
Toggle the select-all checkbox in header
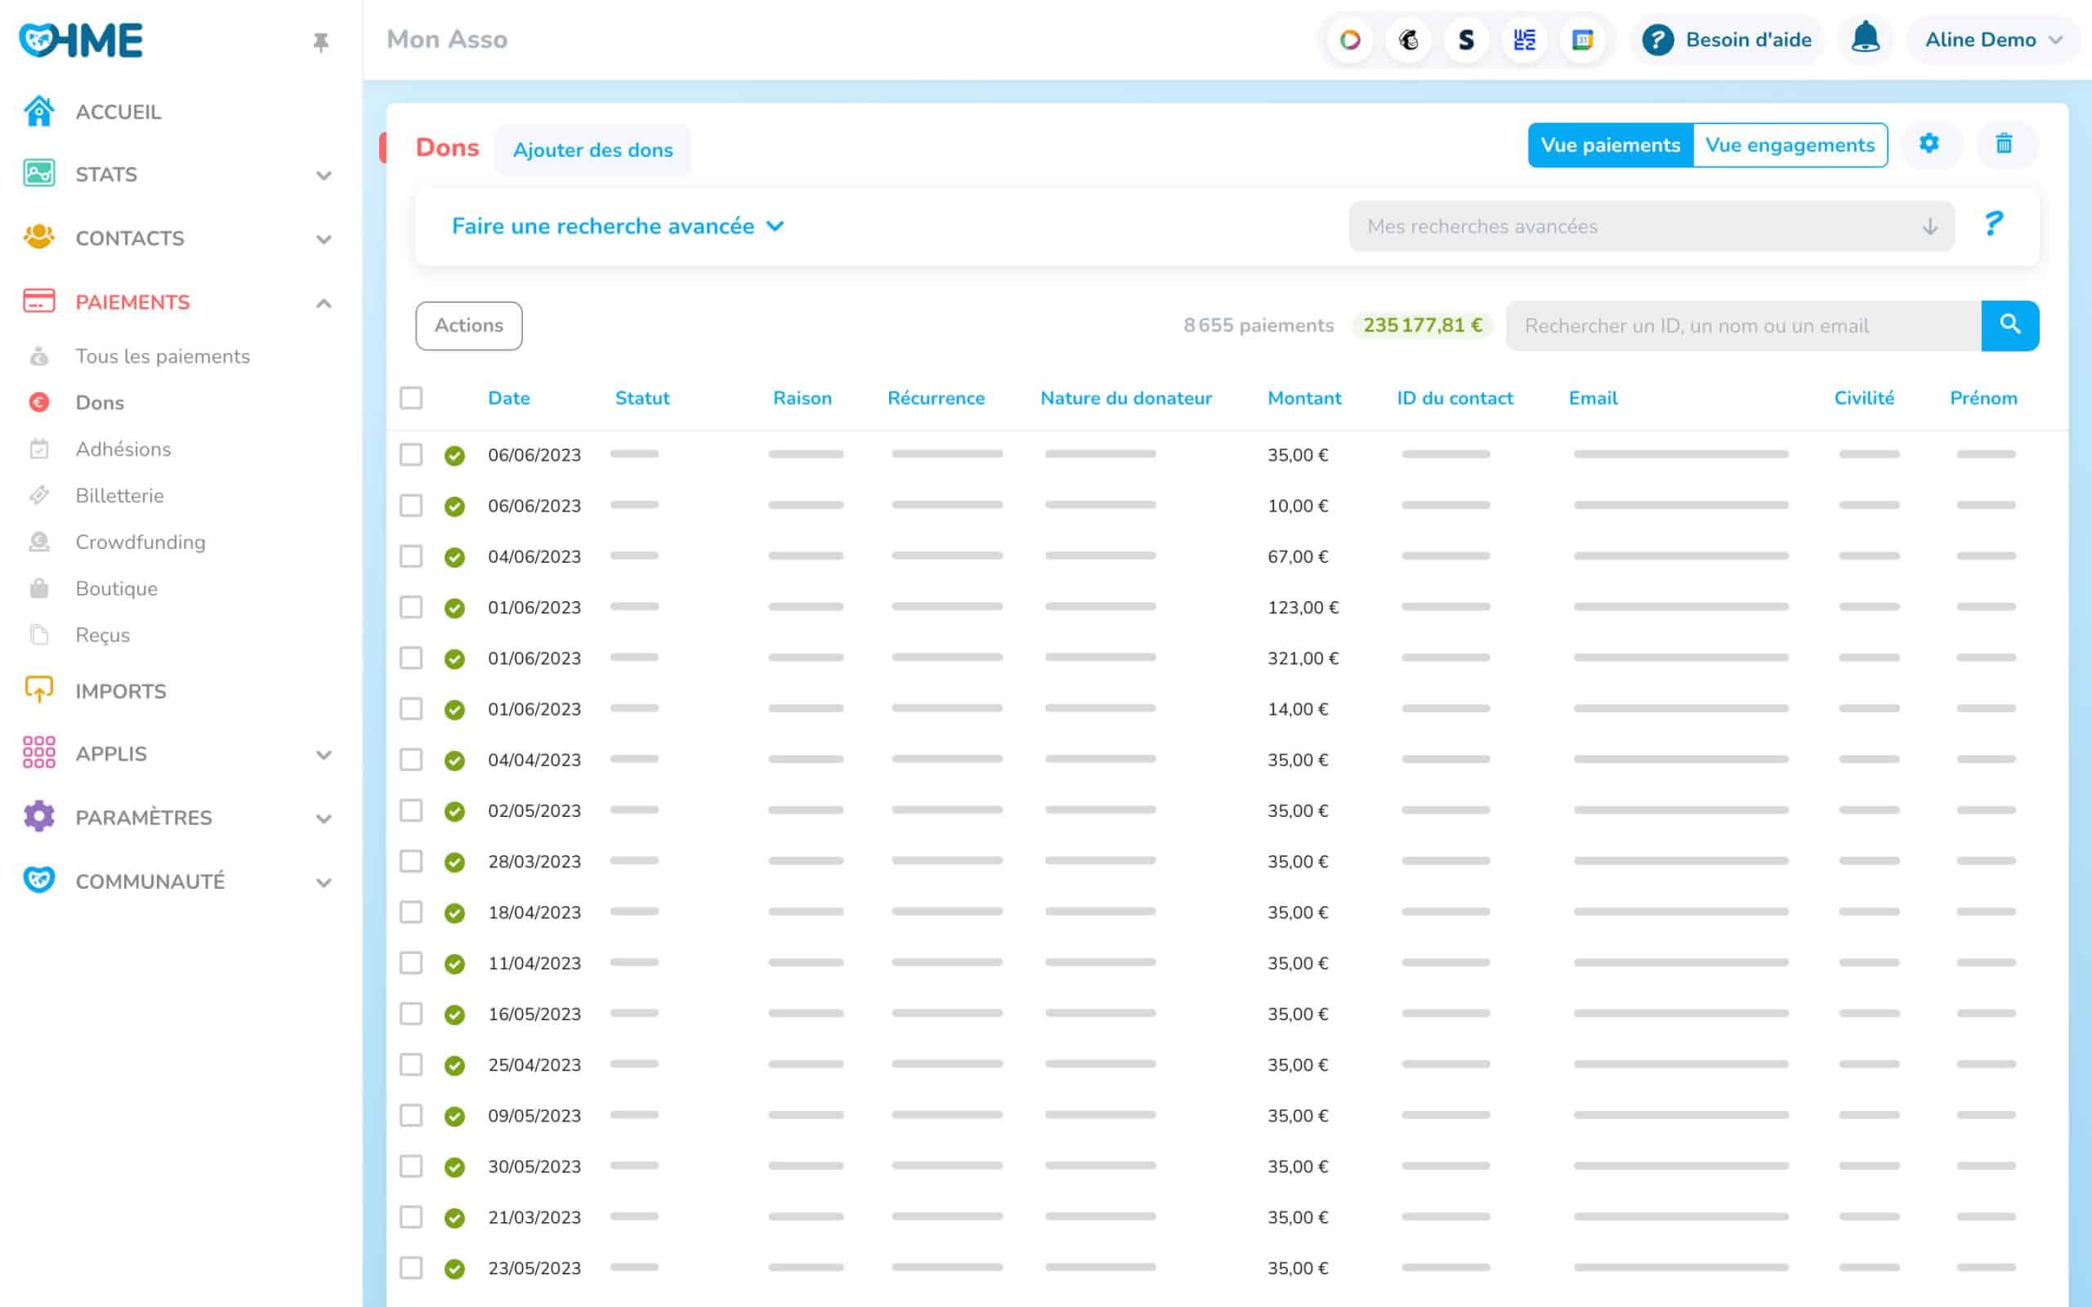pos(412,398)
